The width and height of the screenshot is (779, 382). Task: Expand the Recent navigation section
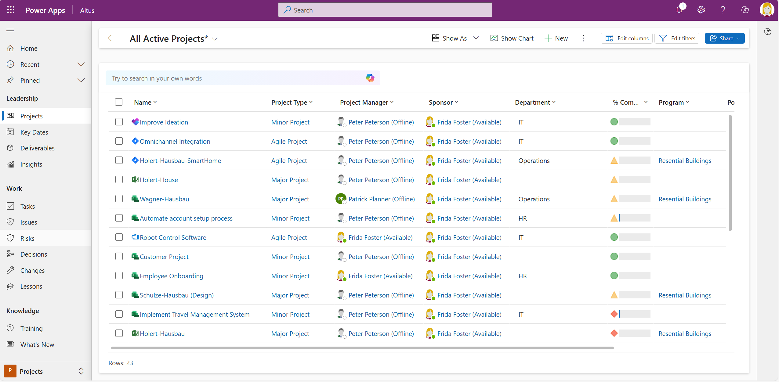tap(81, 64)
